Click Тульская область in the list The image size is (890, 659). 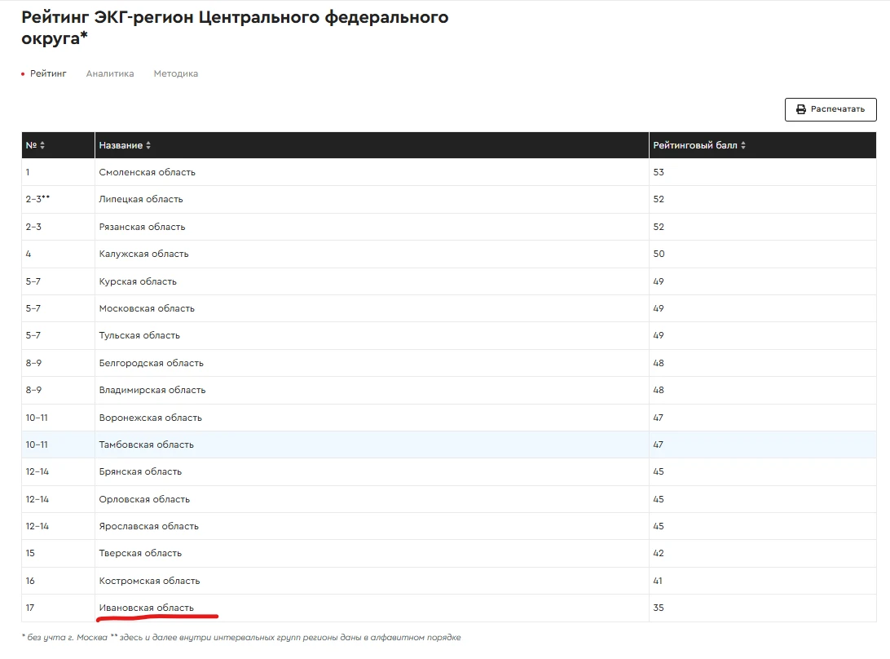[139, 336]
